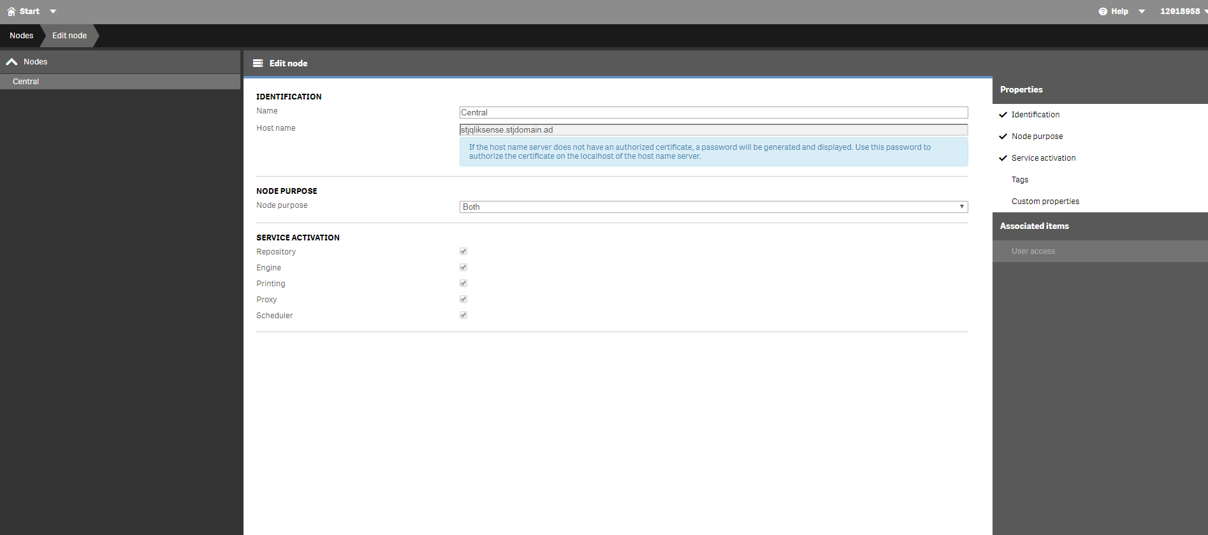Open the Node purpose dropdown
Viewport: 1208px width, 535px height.
point(713,207)
